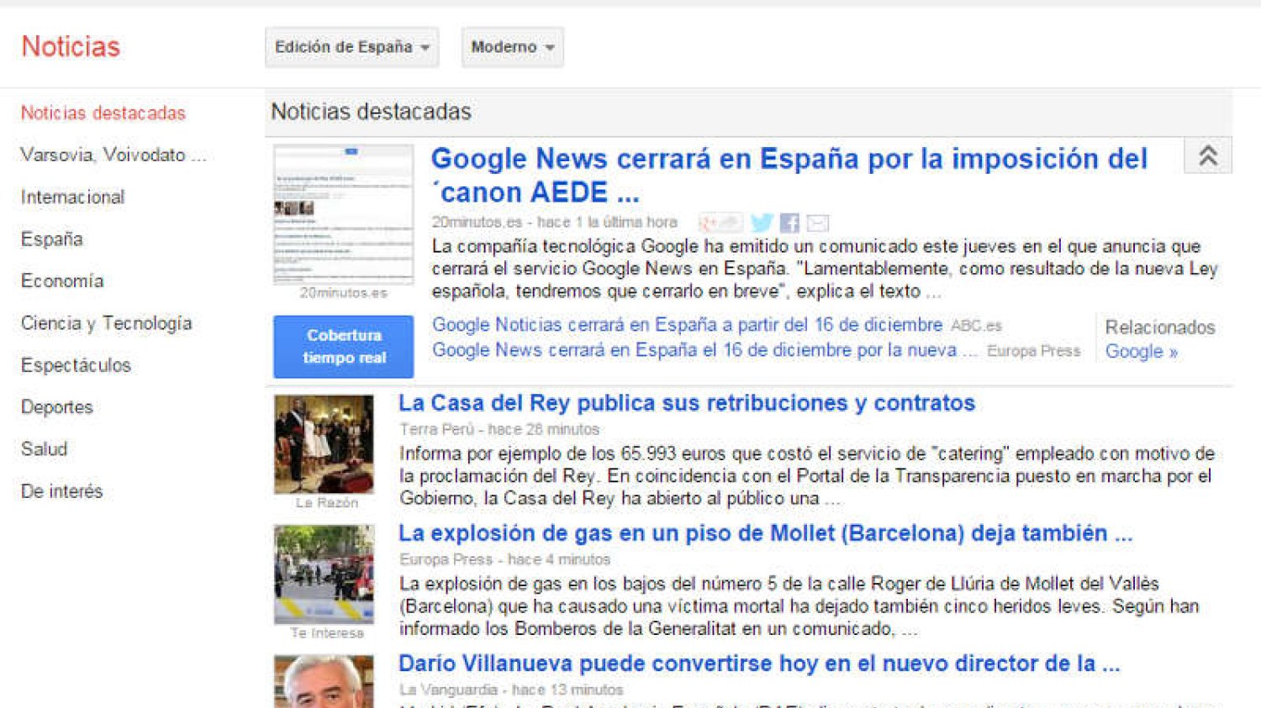Collapse top story with double-chevron icon
Screen dimensions: 1261x708
coord(1208,155)
